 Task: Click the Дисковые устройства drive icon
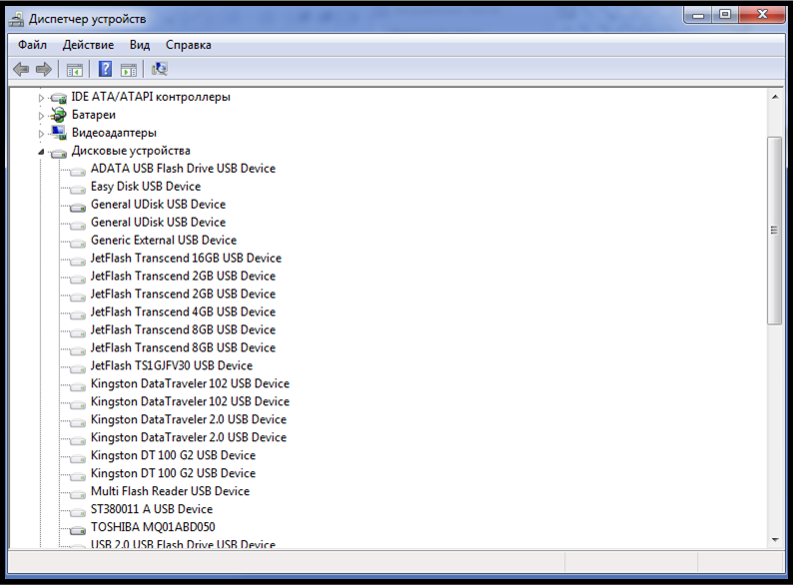(59, 152)
